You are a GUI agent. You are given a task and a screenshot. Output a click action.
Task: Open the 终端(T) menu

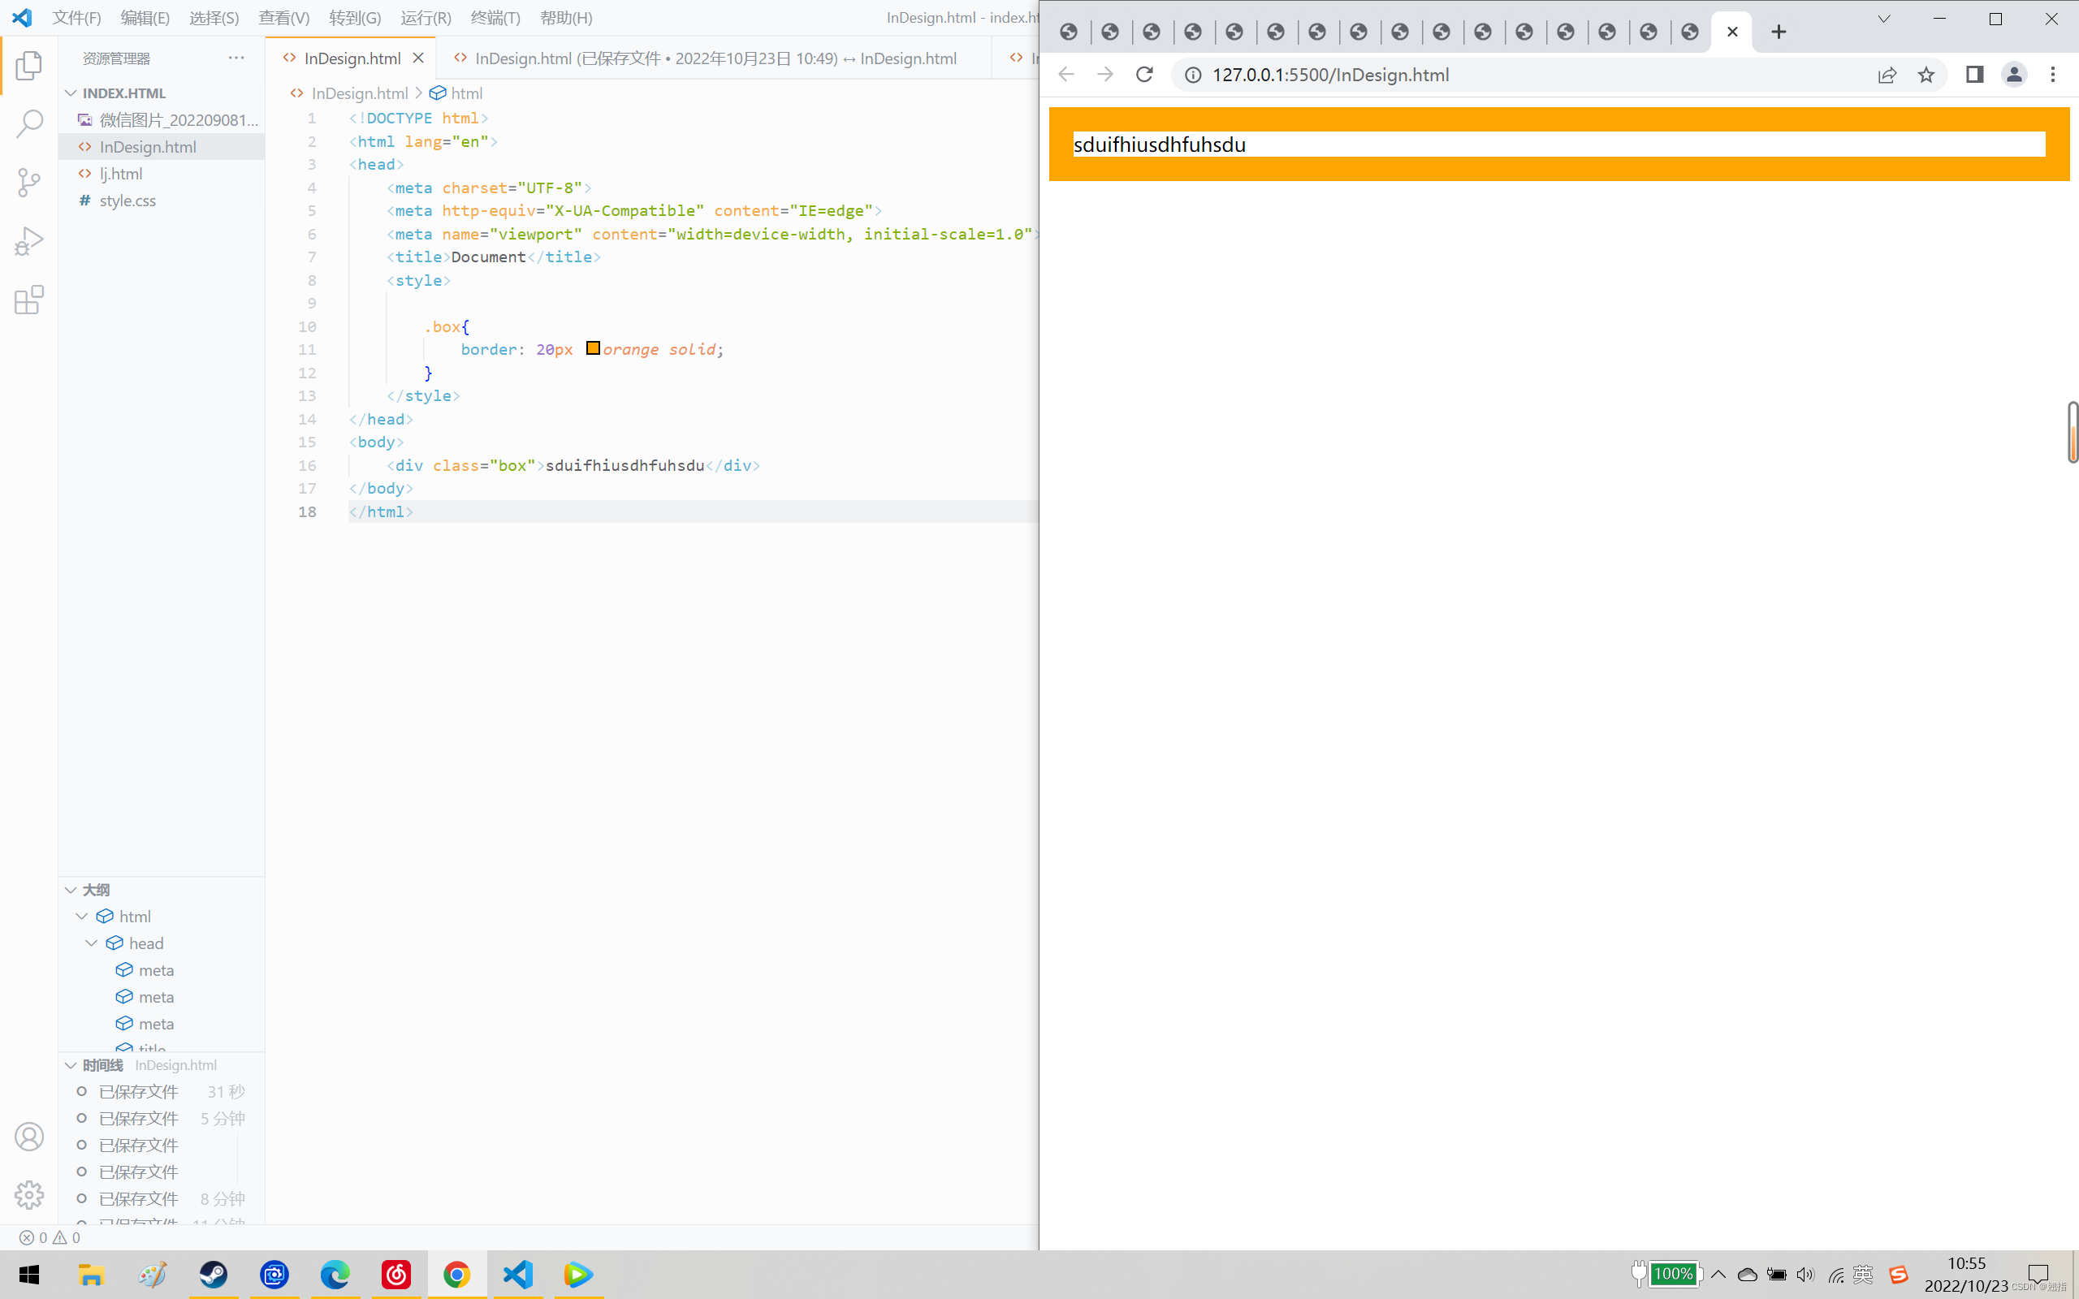pos(495,17)
